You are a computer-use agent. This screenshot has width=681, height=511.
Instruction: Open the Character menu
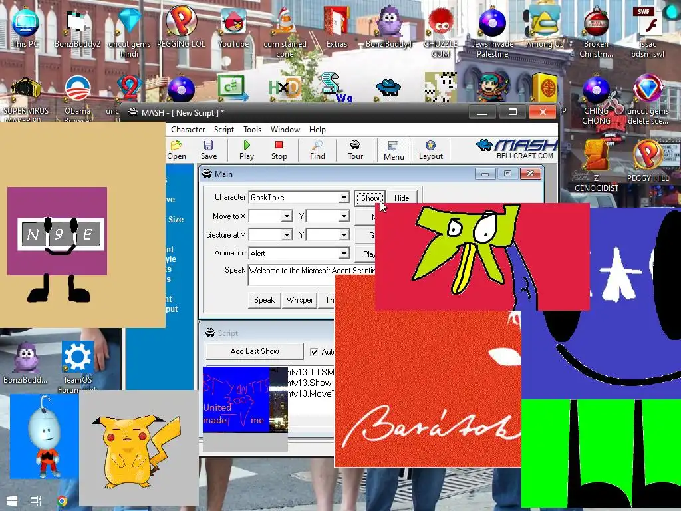(x=188, y=130)
